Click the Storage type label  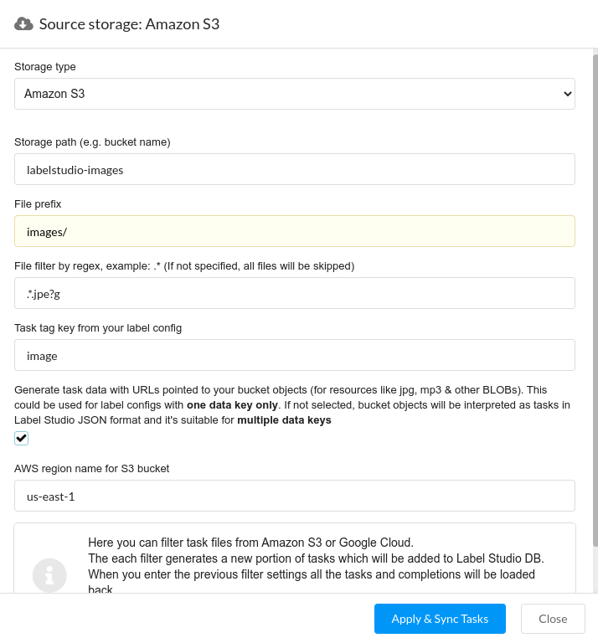point(44,66)
